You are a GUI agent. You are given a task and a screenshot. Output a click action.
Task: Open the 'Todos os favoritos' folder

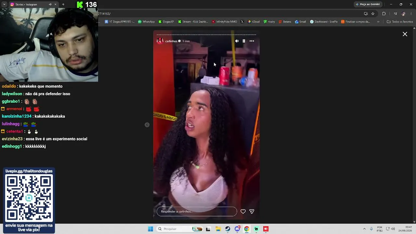click(400, 22)
